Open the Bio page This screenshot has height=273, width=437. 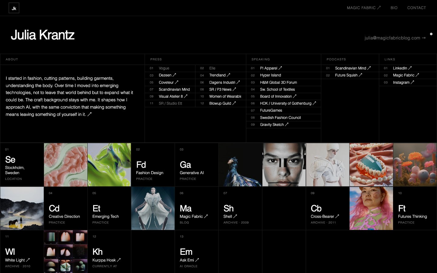click(x=394, y=8)
